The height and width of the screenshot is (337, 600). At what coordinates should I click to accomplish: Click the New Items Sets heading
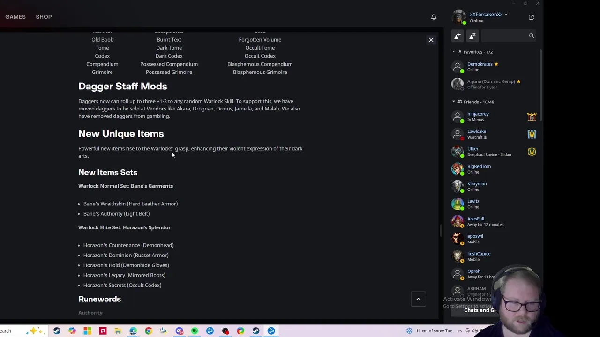(108, 172)
